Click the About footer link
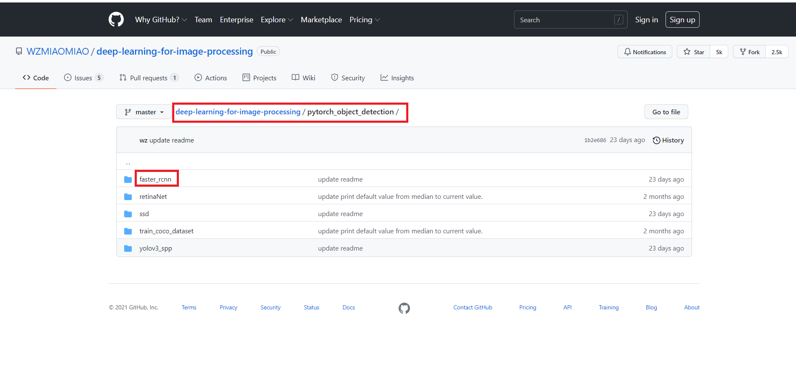The width and height of the screenshot is (796, 380). (692, 308)
